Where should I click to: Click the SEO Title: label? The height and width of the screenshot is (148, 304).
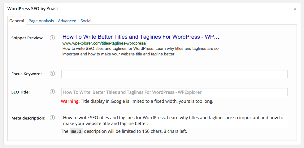(20, 92)
